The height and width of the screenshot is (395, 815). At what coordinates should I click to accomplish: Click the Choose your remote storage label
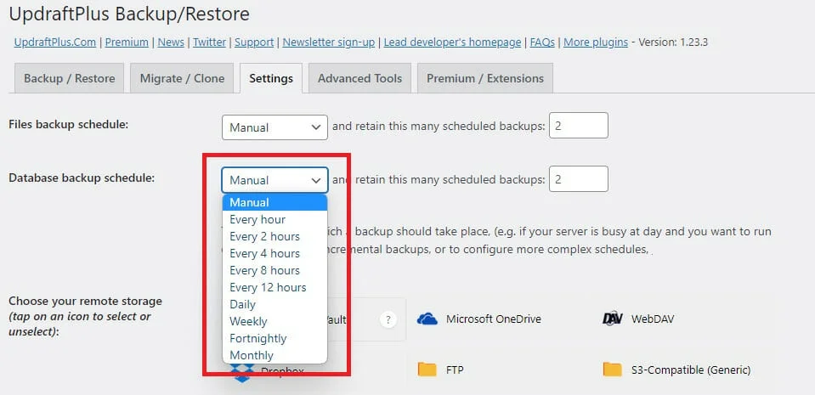(x=85, y=316)
